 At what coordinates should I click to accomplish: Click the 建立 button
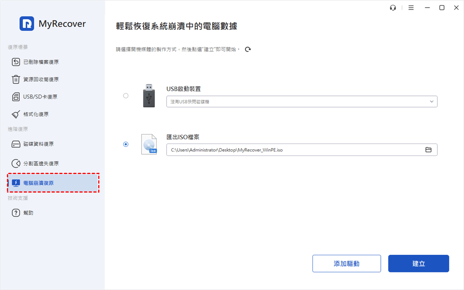418,264
